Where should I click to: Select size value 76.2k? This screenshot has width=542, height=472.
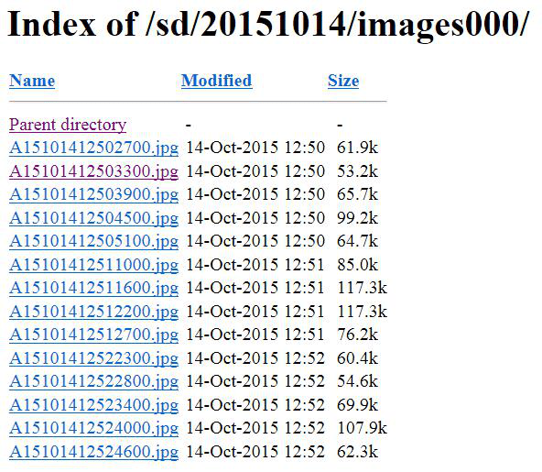[x=357, y=335]
